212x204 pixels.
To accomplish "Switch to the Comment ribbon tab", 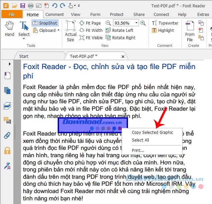I will (55, 14).
